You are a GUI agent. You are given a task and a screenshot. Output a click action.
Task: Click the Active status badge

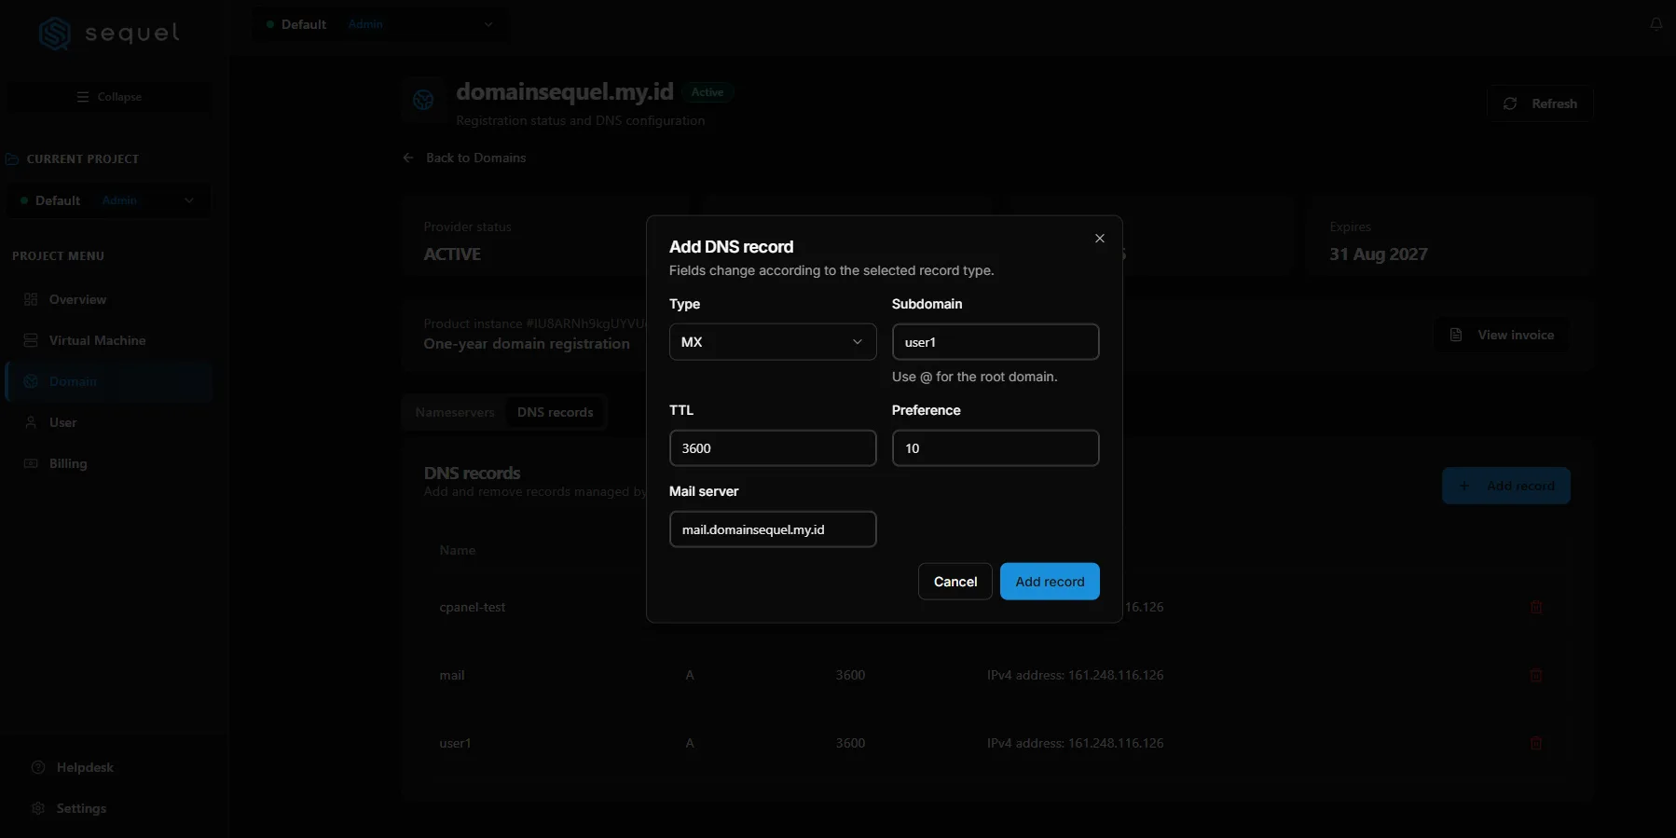pos(707,92)
